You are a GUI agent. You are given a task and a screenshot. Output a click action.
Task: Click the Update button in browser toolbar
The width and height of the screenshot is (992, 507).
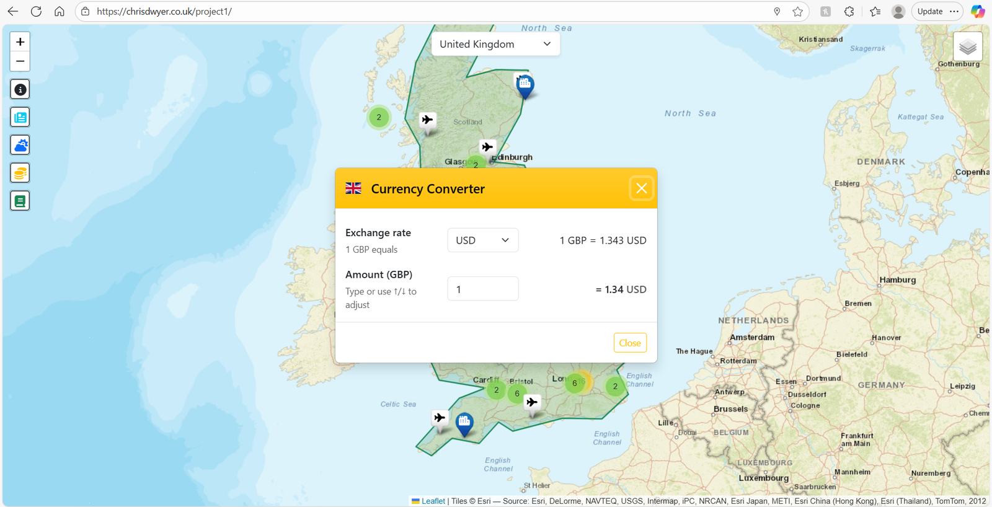coord(929,12)
